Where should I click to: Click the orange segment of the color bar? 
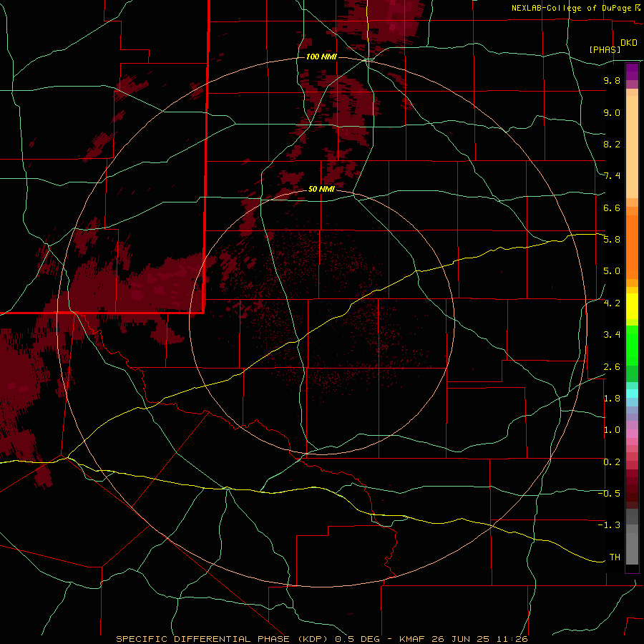632,248
